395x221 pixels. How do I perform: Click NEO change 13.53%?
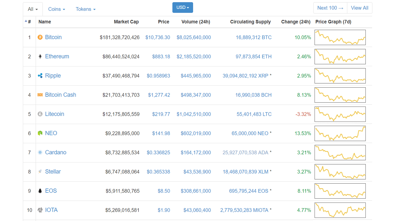pyautogui.click(x=303, y=133)
